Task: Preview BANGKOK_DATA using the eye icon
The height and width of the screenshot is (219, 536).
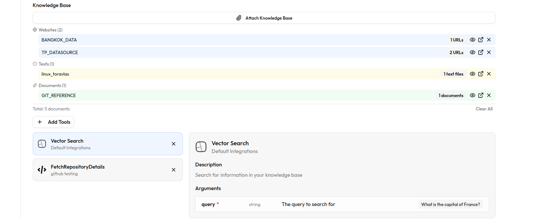Action: (x=472, y=40)
